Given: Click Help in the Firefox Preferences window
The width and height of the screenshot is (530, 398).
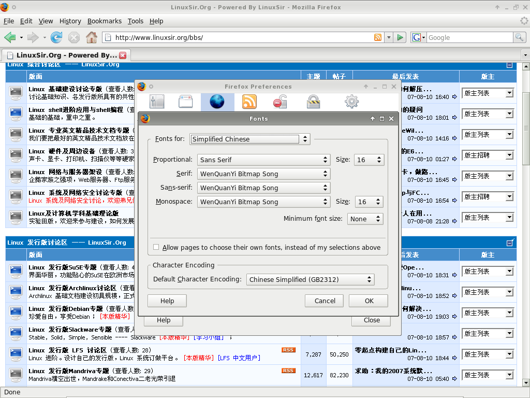Looking at the screenshot, I should point(164,320).
